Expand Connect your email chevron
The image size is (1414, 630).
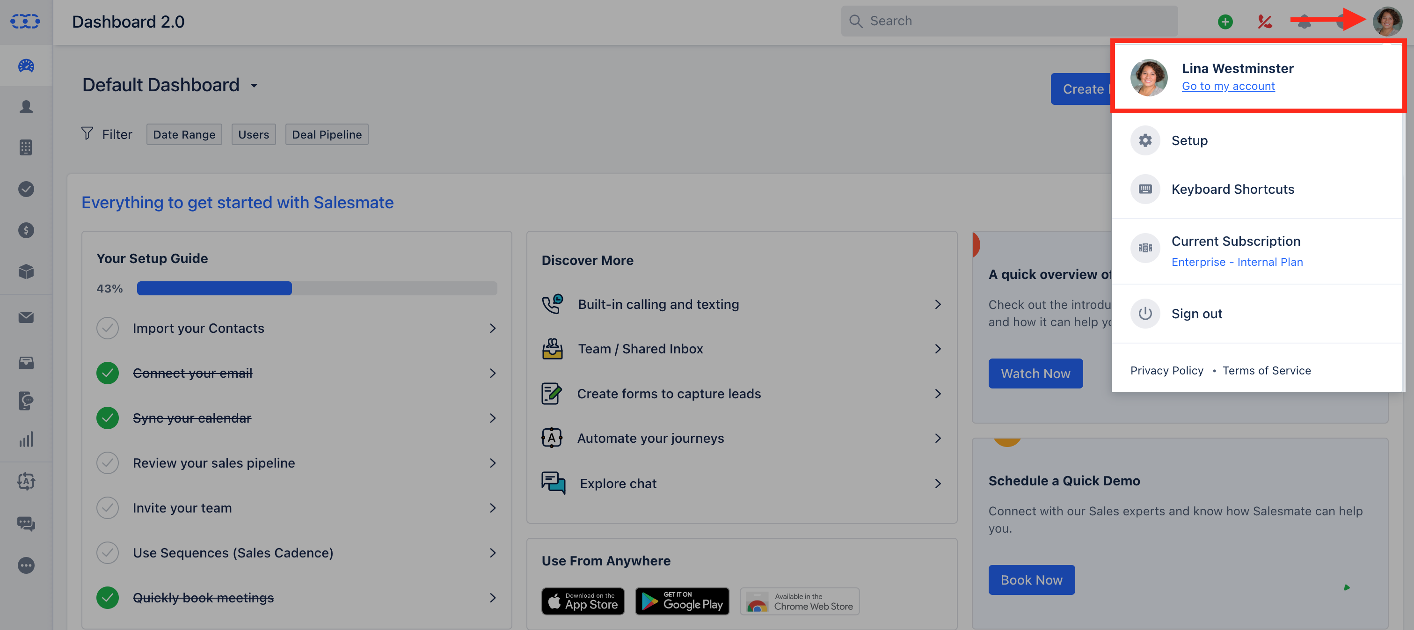[493, 373]
